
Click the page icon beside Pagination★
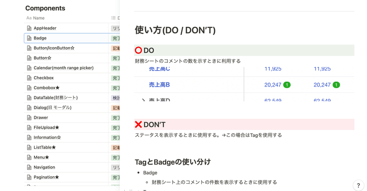29,177
